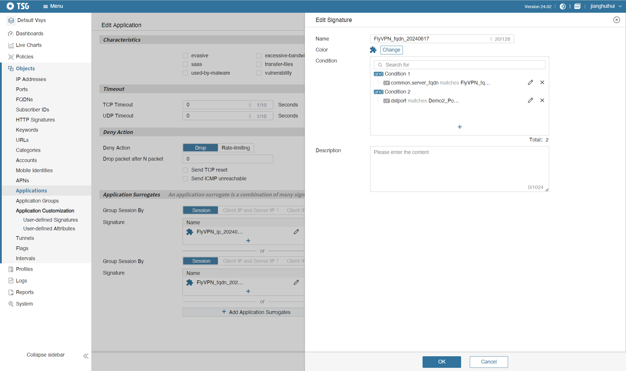
Task: Click the collapse sidebar double-arrow icon
Action: coord(86,356)
